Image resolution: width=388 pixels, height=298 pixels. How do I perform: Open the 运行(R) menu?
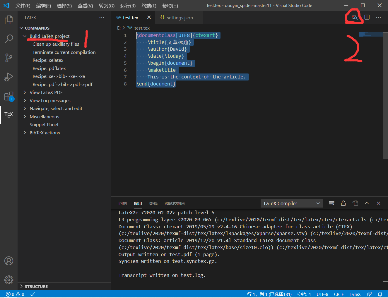127,6
